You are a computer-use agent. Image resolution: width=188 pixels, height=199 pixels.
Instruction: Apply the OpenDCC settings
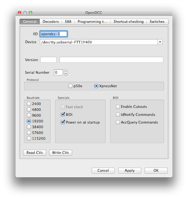click(130, 170)
